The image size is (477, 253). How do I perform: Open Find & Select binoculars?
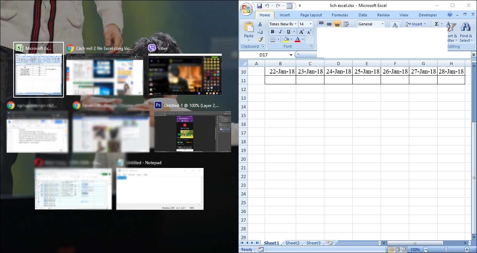(466, 32)
